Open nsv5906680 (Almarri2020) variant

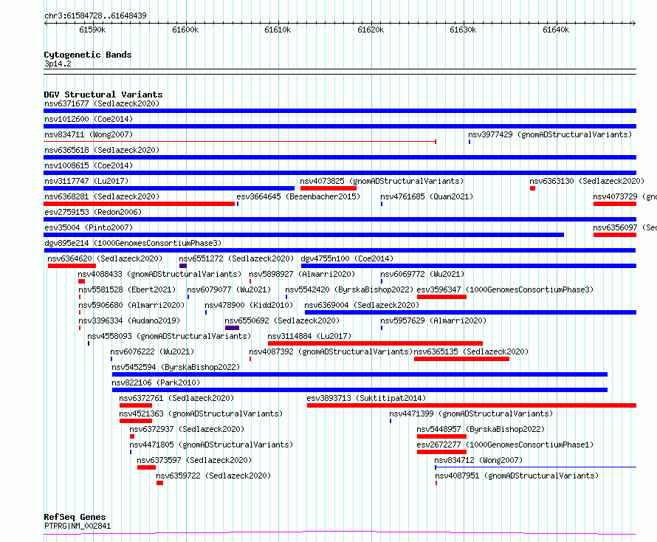point(131,305)
